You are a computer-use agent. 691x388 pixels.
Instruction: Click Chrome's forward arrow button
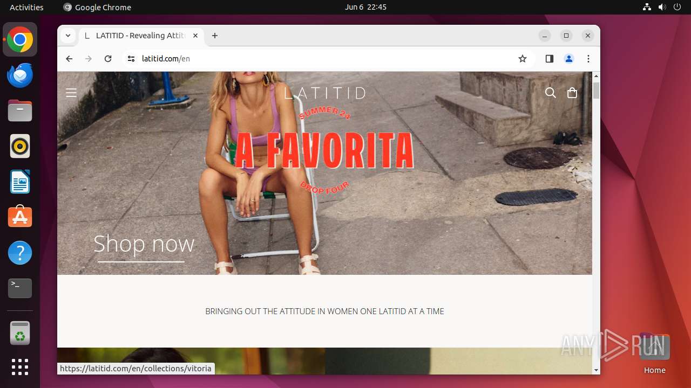coord(89,59)
